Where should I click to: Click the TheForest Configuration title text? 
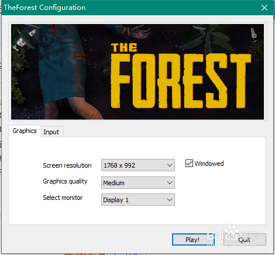tap(44, 8)
